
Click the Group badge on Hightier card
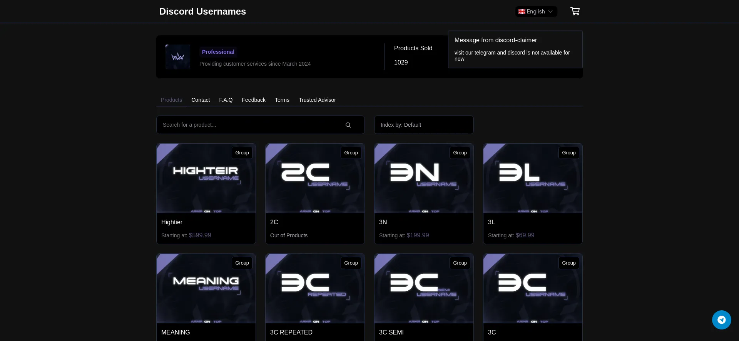click(242, 153)
